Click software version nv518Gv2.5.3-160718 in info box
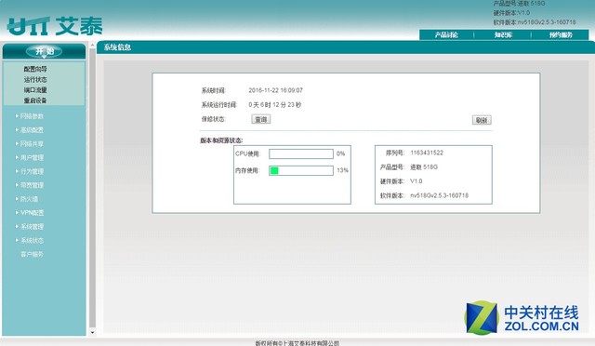The width and height of the screenshot is (595, 346). pos(439,195)
